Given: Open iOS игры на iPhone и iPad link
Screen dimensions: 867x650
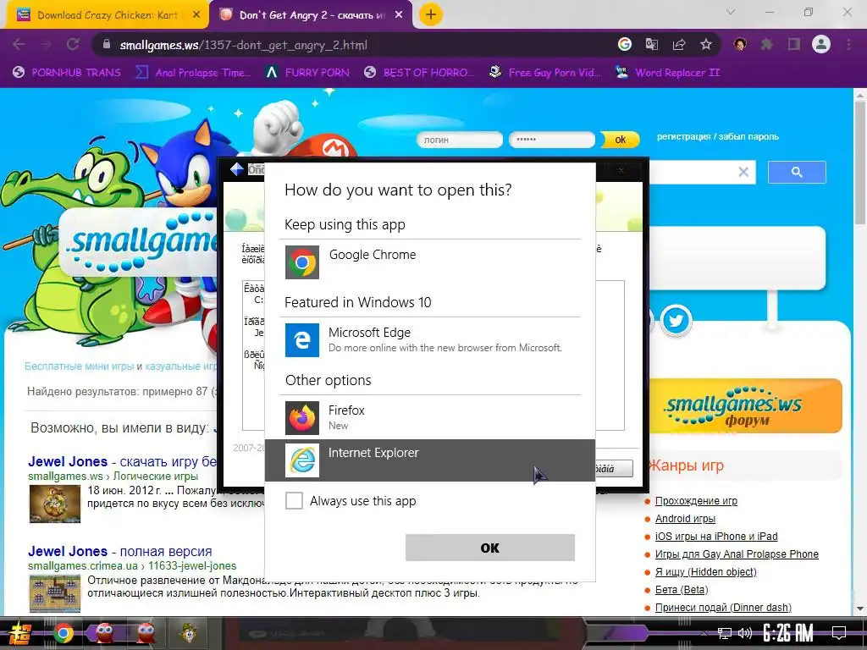Looking at the screenshot, I should click(716, 536).
